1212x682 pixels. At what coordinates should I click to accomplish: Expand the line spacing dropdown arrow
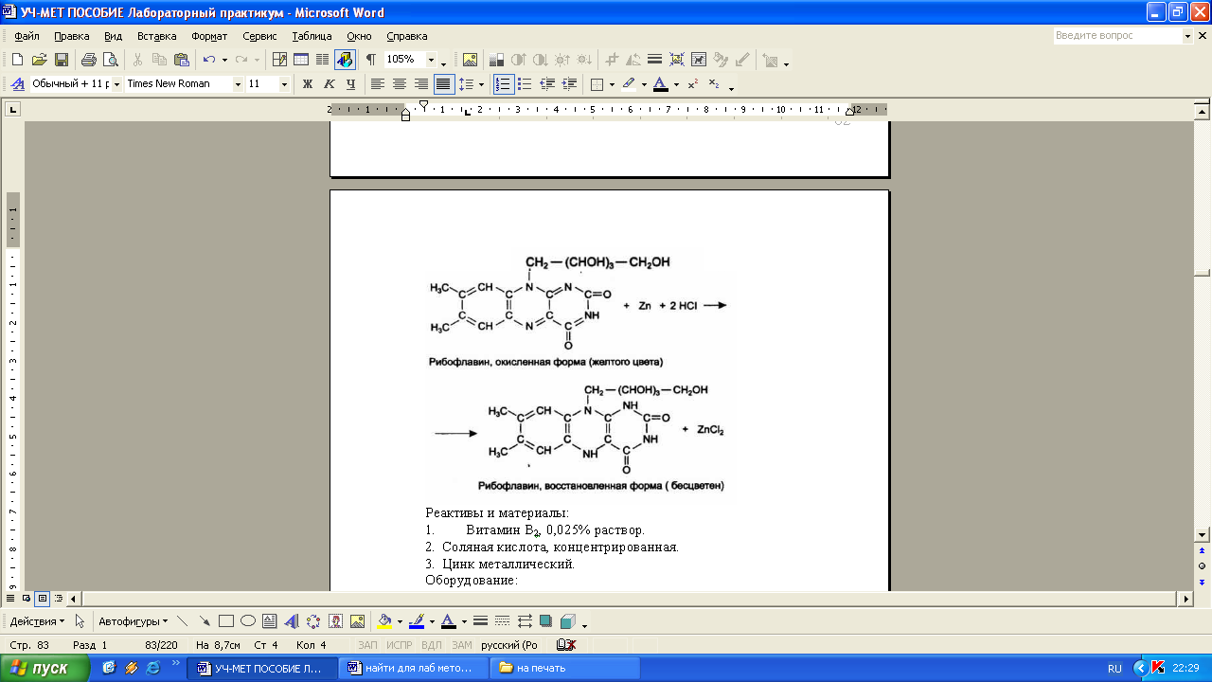click(481, 84)
